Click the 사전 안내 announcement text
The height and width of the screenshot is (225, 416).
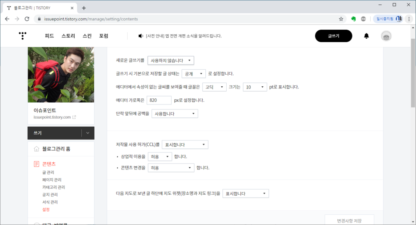coord(184,36)
